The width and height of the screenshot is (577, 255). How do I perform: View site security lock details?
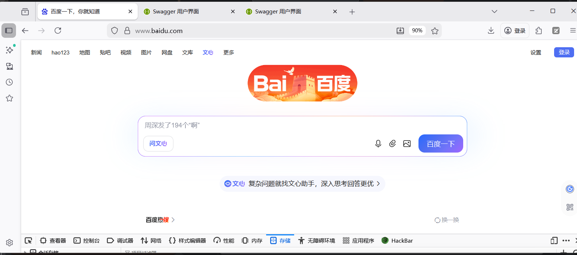pyautogui.click(x=127, y=31)
